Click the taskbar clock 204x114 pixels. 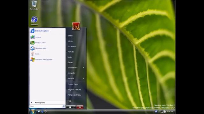(x=170, y=111)
